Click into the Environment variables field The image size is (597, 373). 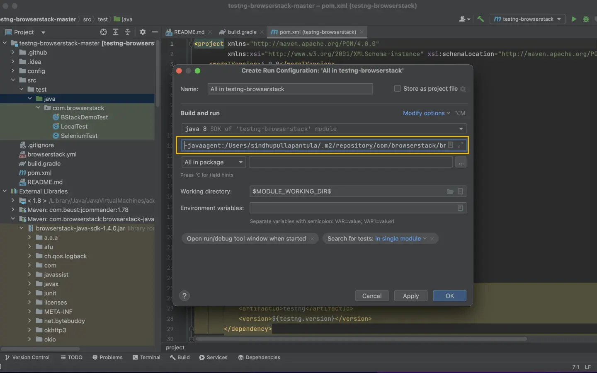(352, 208)
